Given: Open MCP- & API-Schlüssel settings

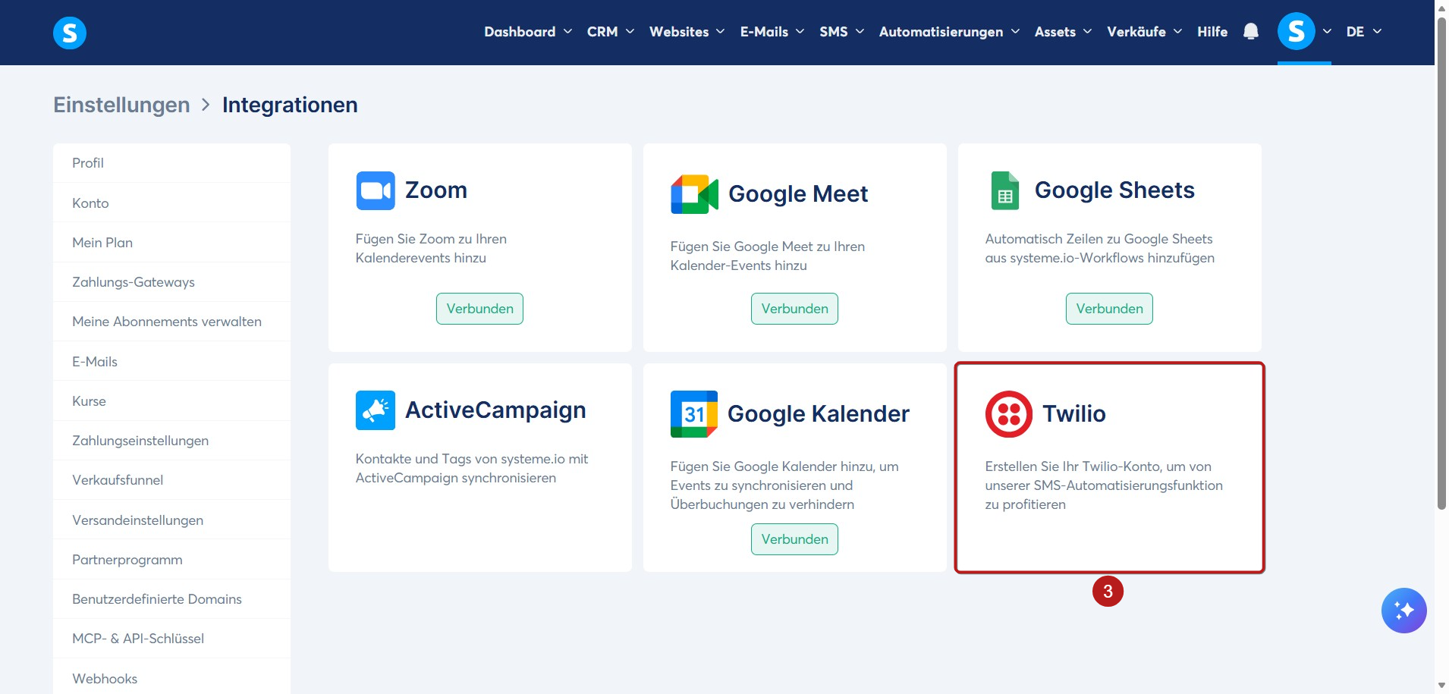Looking at the screenshot, I should click(171, 639).
